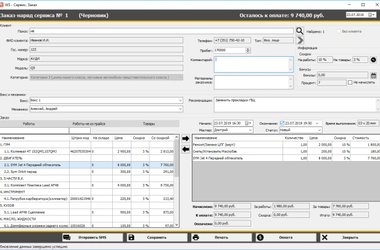
Task: Open the discount settings round icon
Action: (373, 59)
